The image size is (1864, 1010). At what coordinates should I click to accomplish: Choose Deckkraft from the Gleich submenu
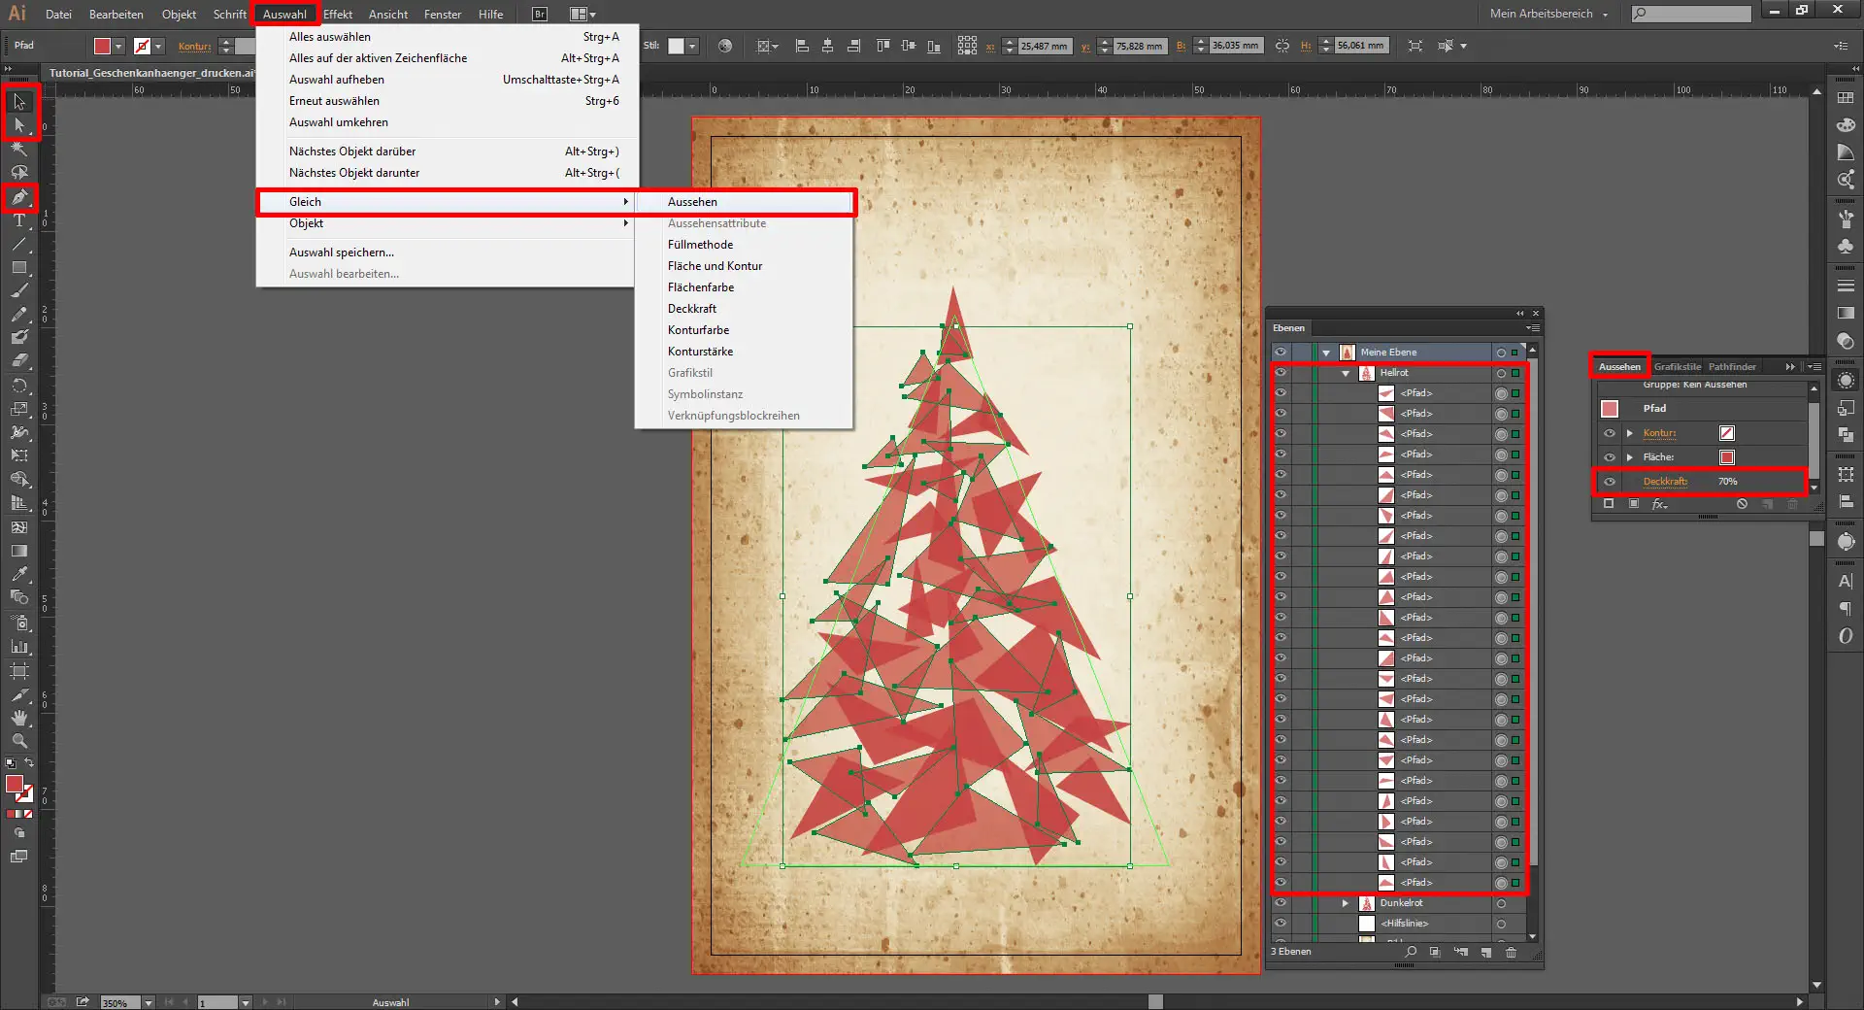(692, 309)
